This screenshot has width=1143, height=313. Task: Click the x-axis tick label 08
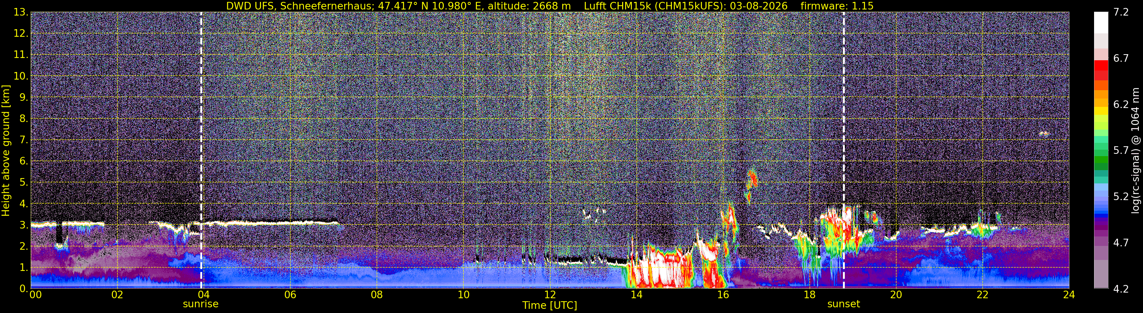[377, 295]
